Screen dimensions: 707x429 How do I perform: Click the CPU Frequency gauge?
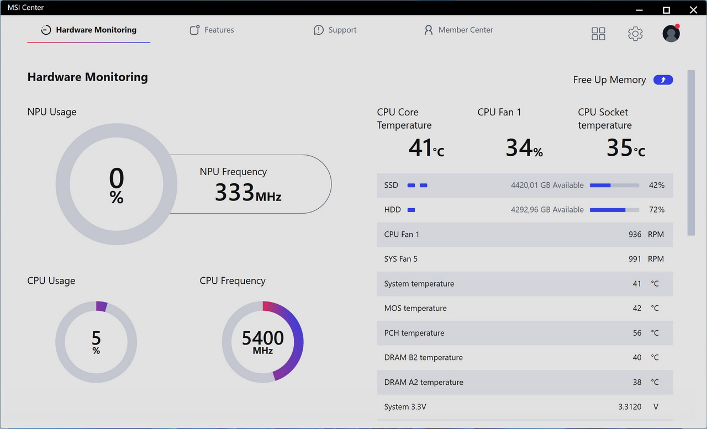(262, 342)
